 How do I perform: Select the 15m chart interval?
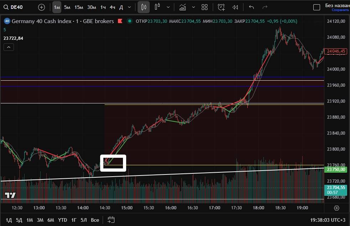[x=79, y=7]
